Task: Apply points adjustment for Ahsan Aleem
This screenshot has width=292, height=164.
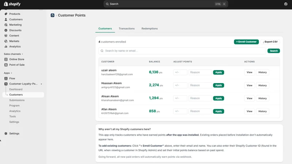Action: click(x=218, y=98)
